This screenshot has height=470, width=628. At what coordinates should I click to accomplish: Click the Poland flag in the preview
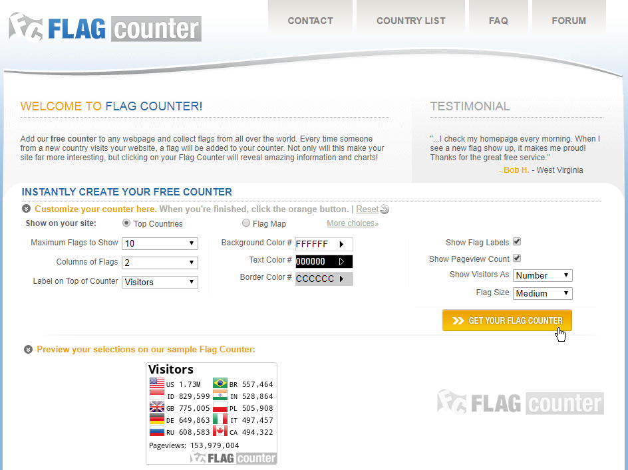220,407
